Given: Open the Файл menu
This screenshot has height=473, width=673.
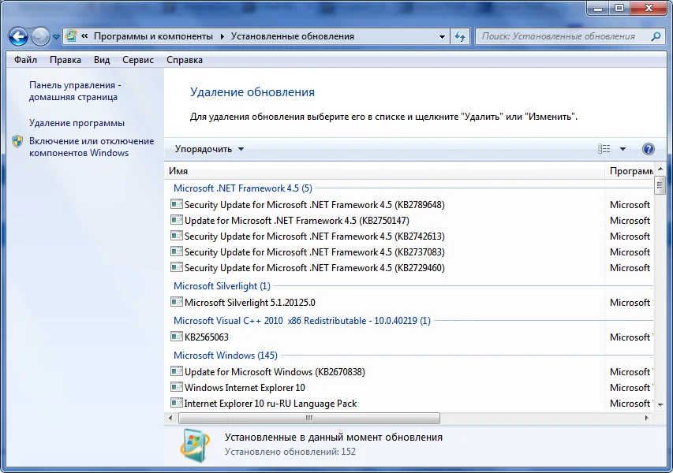Looking at the screenshot, I should (x=25, y=60).
